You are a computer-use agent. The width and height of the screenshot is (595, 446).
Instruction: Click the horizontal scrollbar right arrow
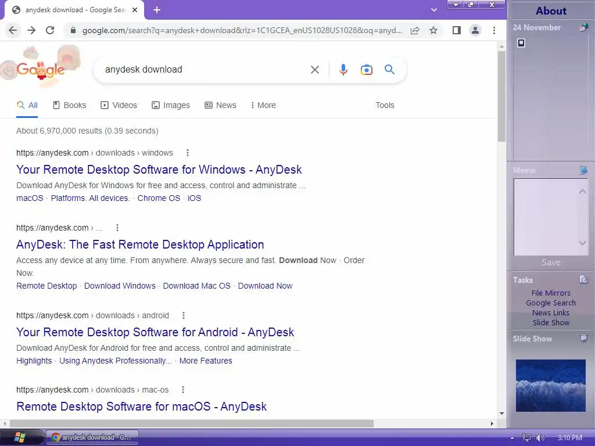(x=492, y=423)
